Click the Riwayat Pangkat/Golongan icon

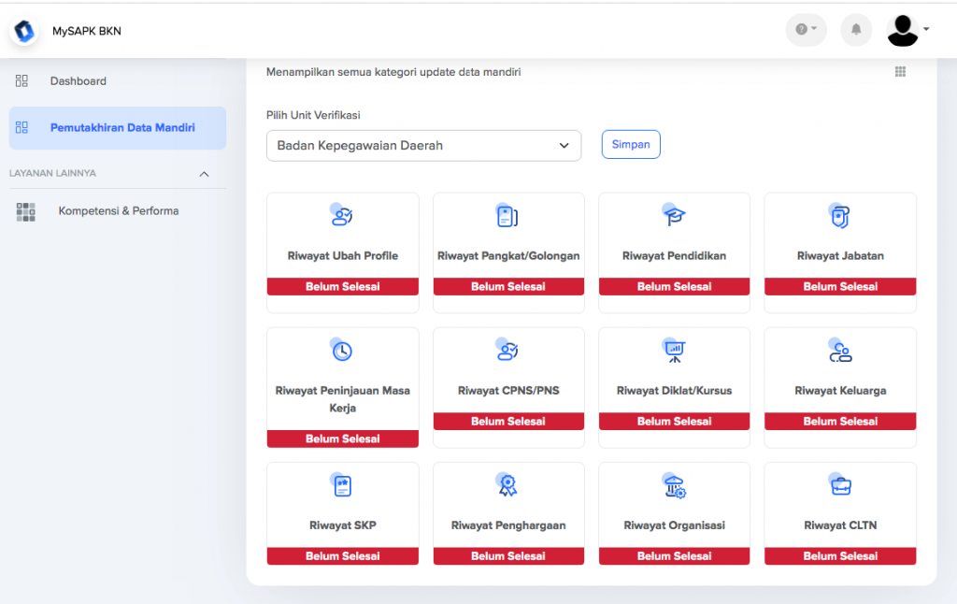pyautogui.click(x=507, y=215)
